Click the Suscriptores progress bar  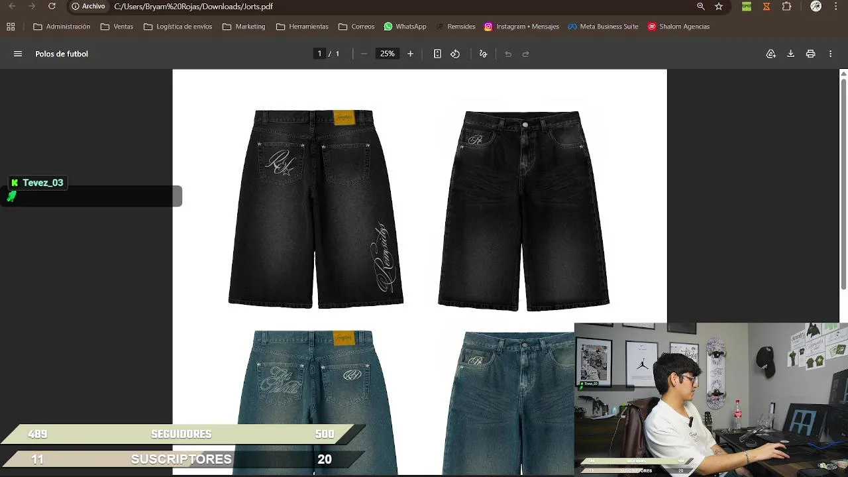182,459
